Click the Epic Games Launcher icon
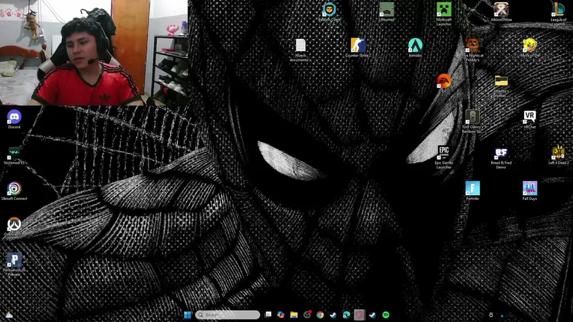This screenshot has height=322, width=573. [443, 152]
